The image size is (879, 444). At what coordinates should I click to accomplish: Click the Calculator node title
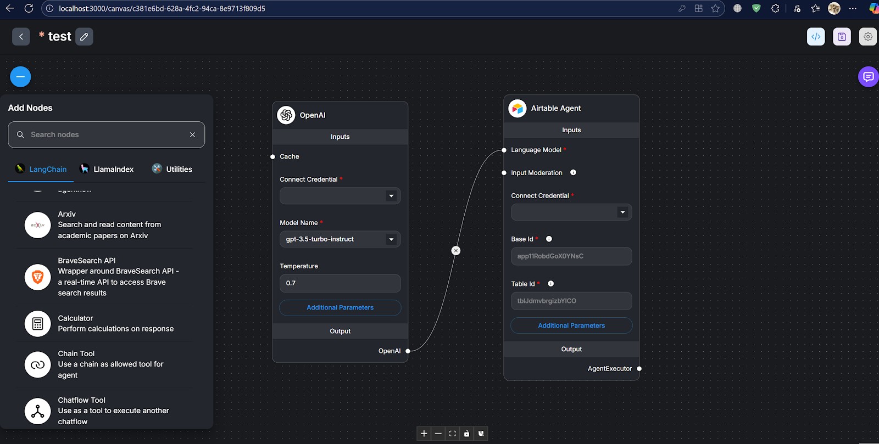[75, 318]
